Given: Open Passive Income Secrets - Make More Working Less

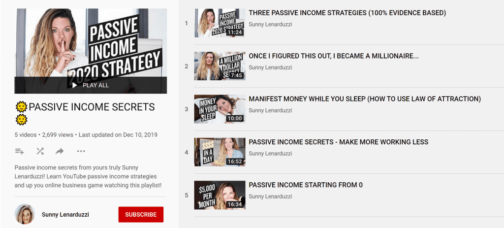Looking at the screenshot, I should click(x=339, y=142).
